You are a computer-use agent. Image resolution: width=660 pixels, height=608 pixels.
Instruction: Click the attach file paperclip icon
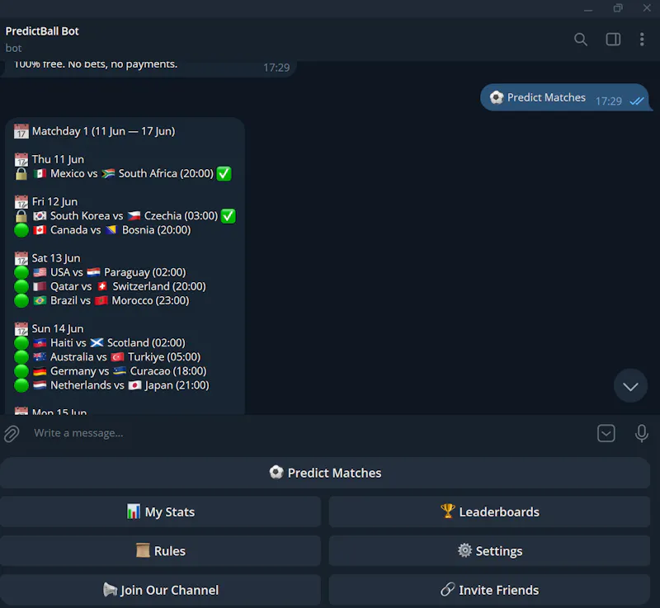tap(12, 433)
